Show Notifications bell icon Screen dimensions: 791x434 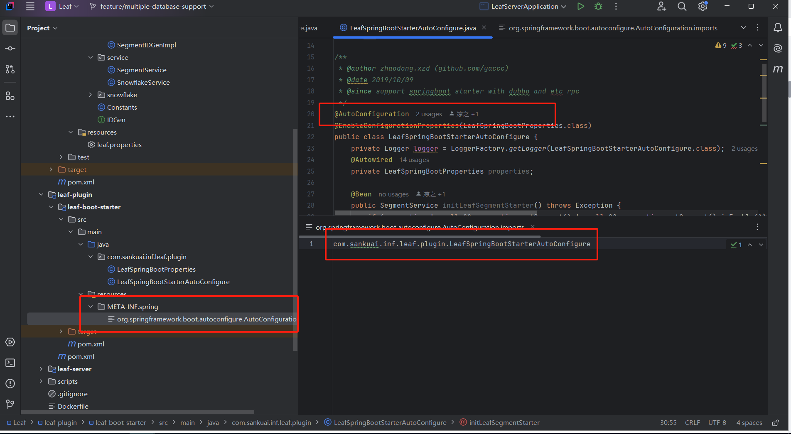click(x=778, y=28)
